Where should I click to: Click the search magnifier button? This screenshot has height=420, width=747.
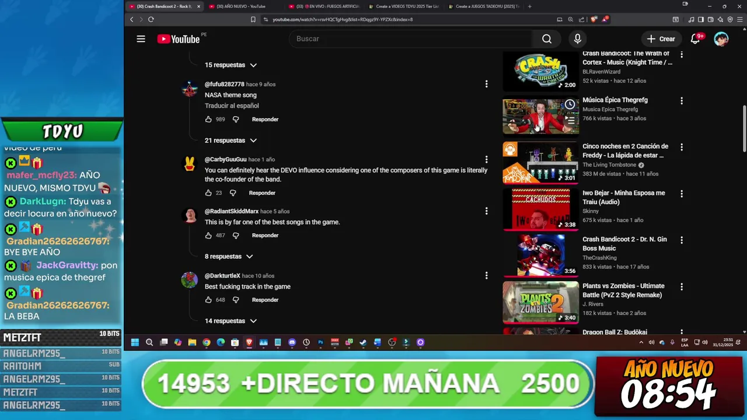pyautogui.click(x=547, y=38)
